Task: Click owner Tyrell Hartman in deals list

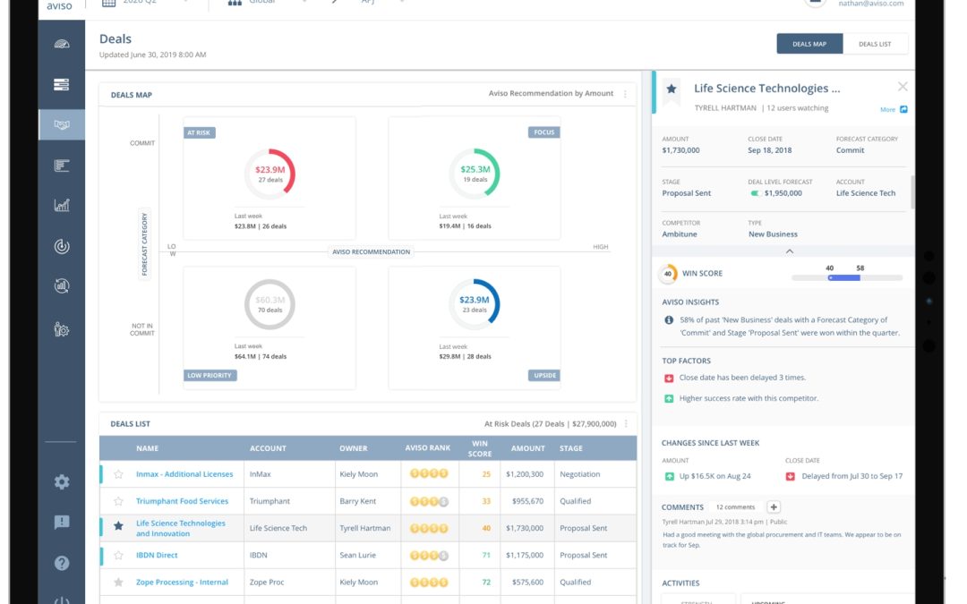Action: (x=365, y=528)
